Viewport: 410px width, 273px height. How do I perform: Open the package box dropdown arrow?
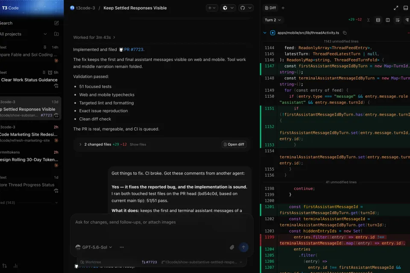click(x=232, y=8)
